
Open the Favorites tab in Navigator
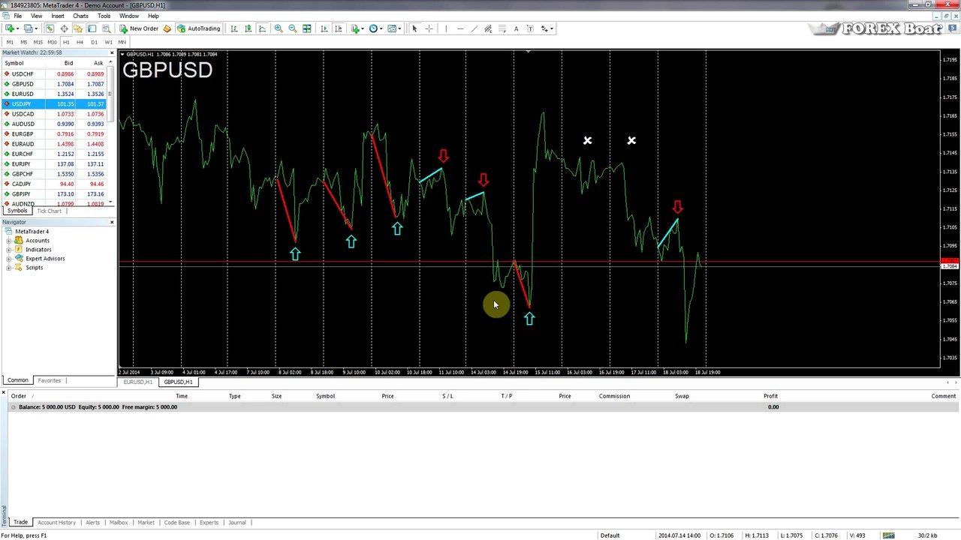pos(50,380)
